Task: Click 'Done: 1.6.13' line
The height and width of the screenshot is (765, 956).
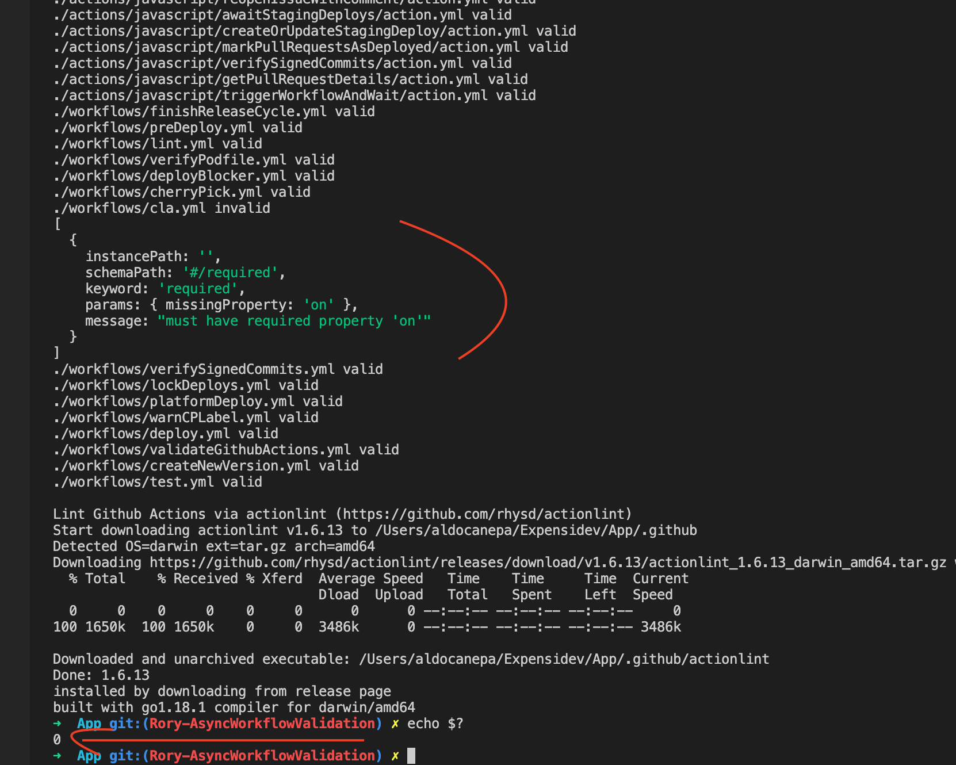Action: pos(101,675)
